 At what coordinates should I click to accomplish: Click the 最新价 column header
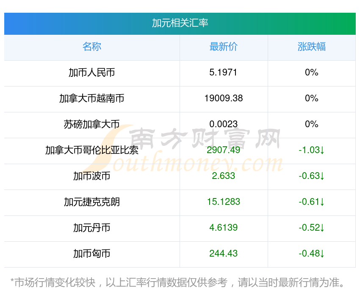pyautogui.click(x=223, y=47)
